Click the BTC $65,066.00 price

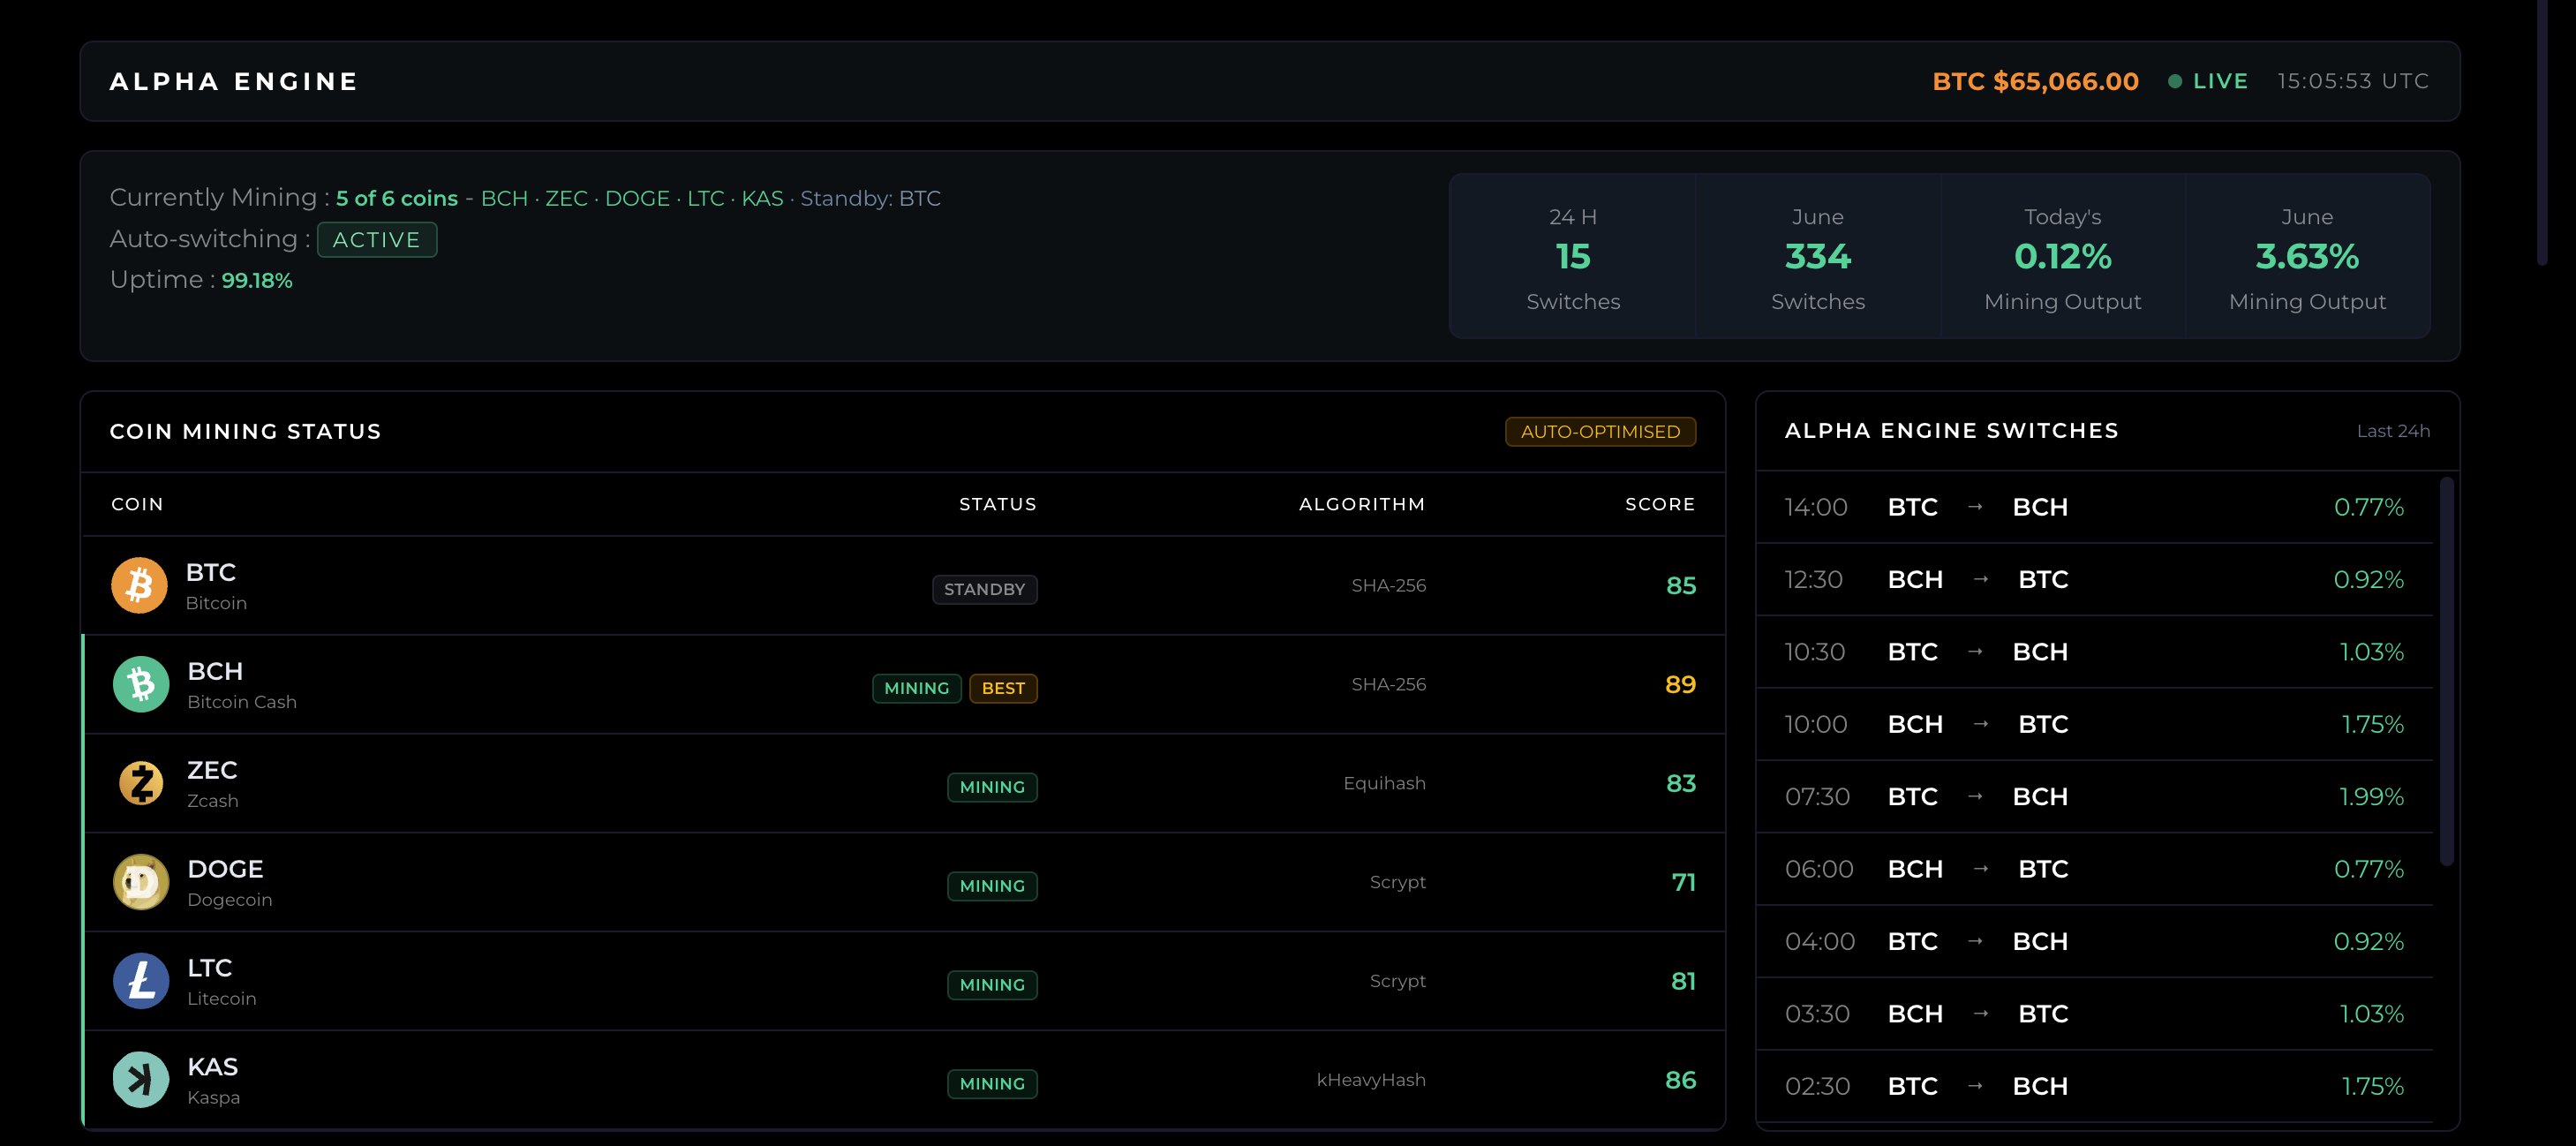point(2035,81)
